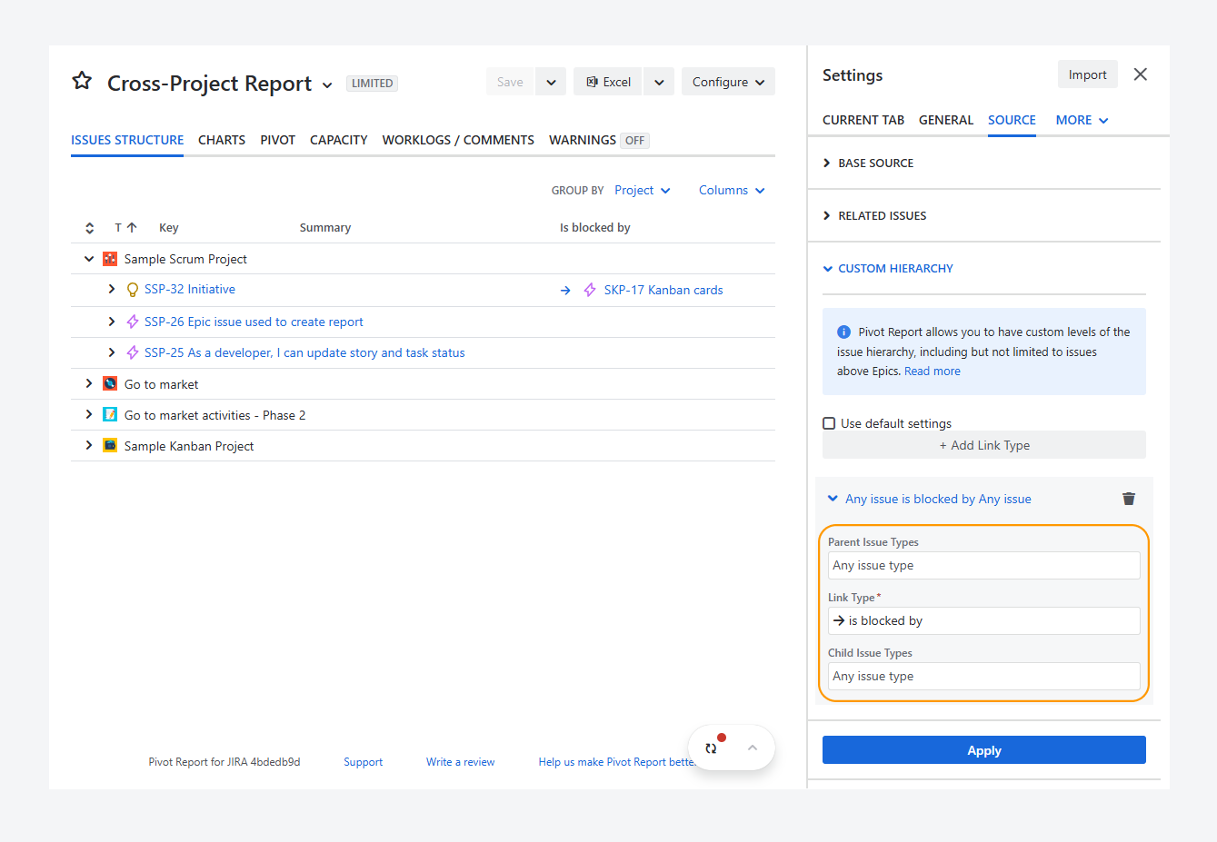Screen dimensions: 1217x842
Task: Open the Write a review link
Action: [x=461, y=762]
